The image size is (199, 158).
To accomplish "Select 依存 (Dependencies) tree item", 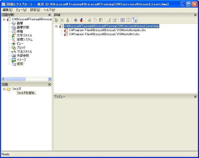I will click(20, 64).
